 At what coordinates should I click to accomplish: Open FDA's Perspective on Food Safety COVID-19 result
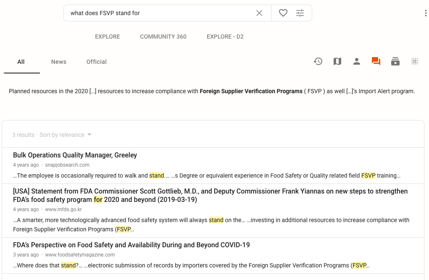(132, 245)
